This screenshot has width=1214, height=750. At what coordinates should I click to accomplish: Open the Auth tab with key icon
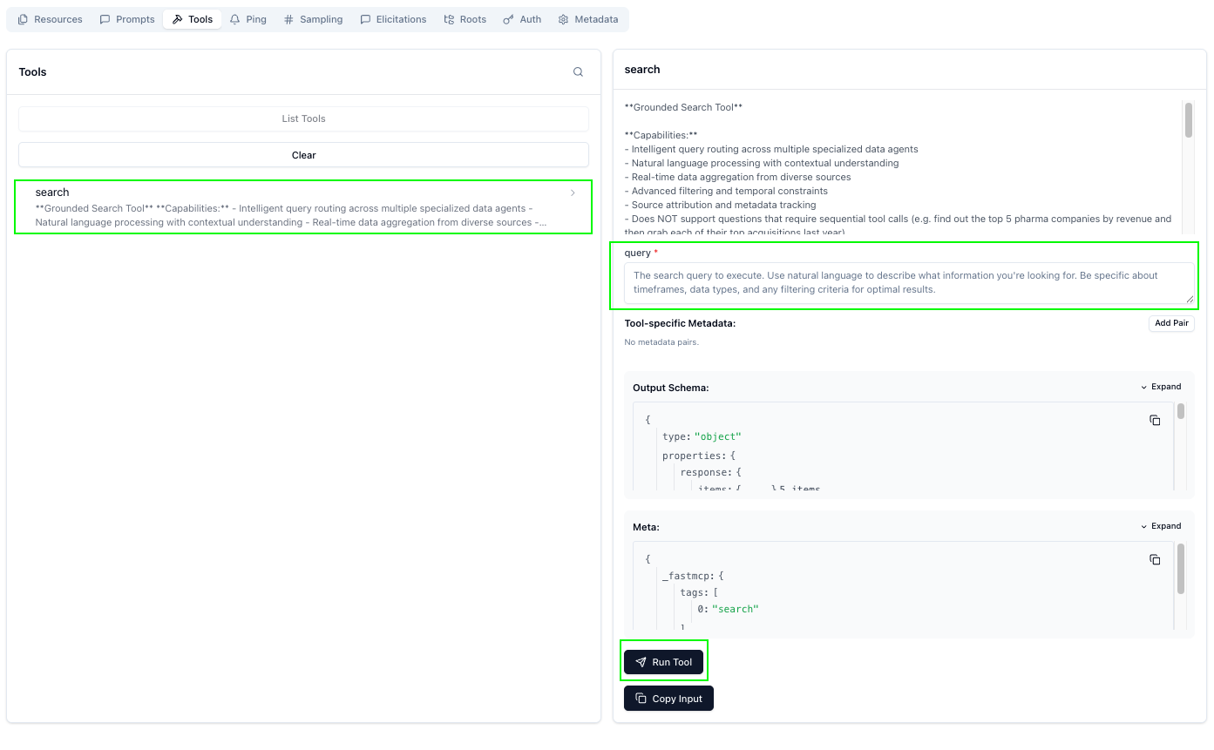click(x=522, y=19)
